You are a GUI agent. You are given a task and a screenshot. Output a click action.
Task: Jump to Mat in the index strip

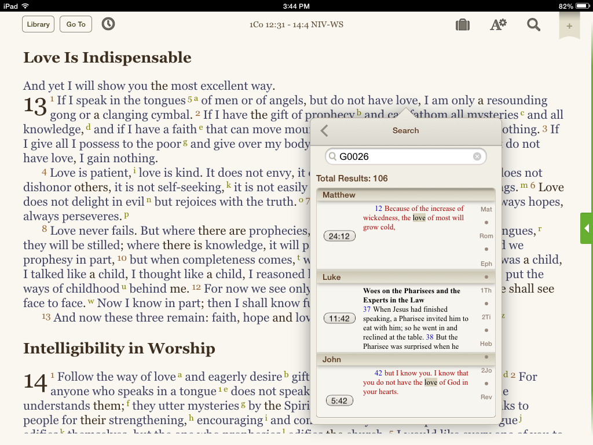(x=486, y=209)
